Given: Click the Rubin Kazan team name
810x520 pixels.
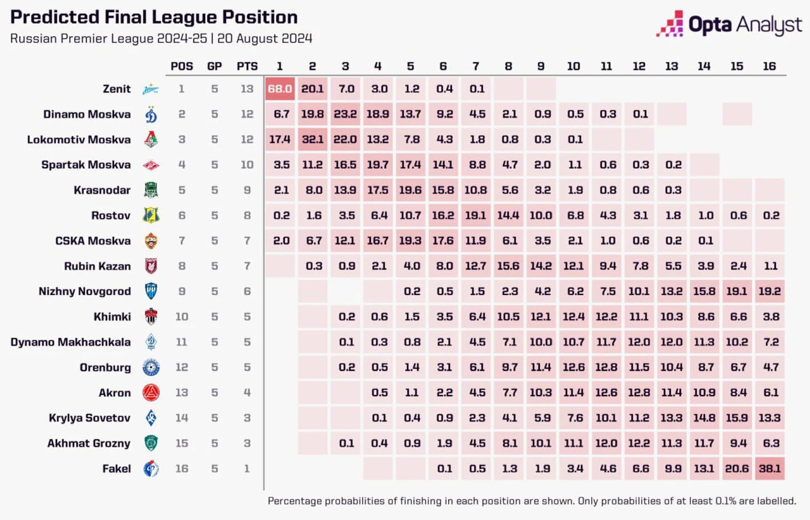Looking at the screenshot, I should [98, 266].
